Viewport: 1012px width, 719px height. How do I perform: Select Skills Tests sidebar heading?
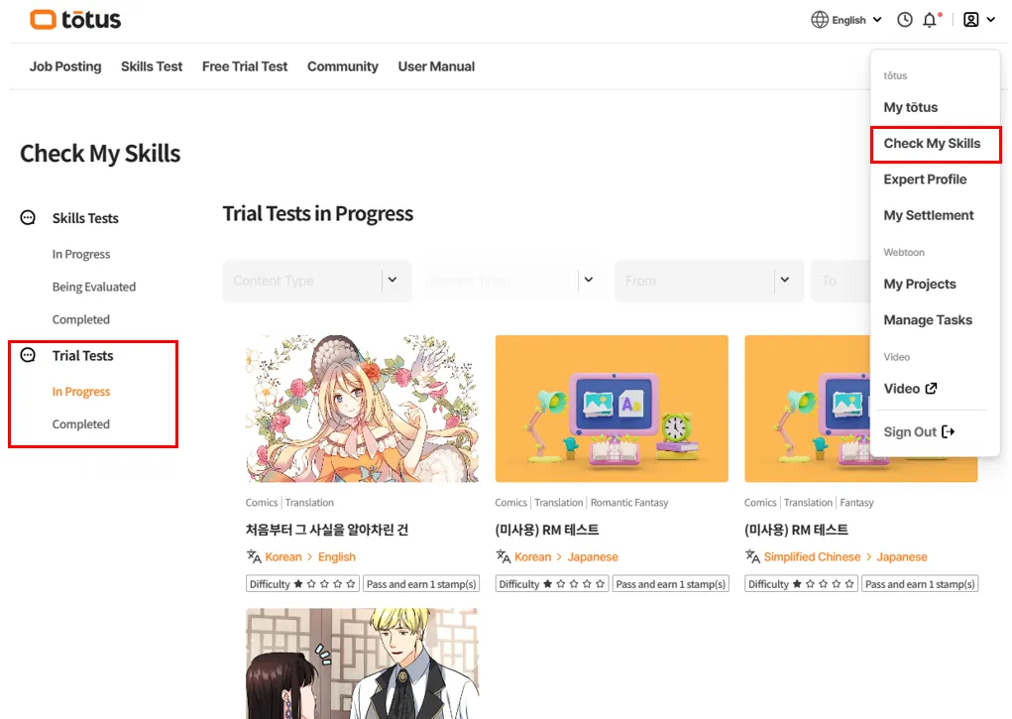[85, 218]
